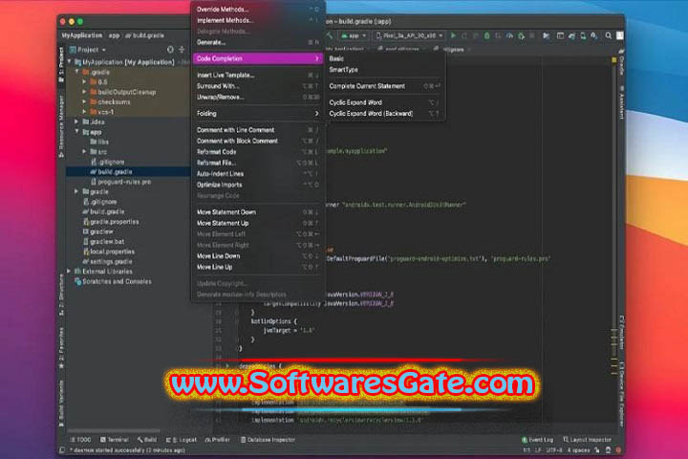Select Scratches and Consoles node
The height and width of the screenshot is (459, 688).
click(113, 281)
